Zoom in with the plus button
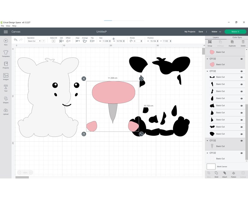 click(x=31, y=172)
